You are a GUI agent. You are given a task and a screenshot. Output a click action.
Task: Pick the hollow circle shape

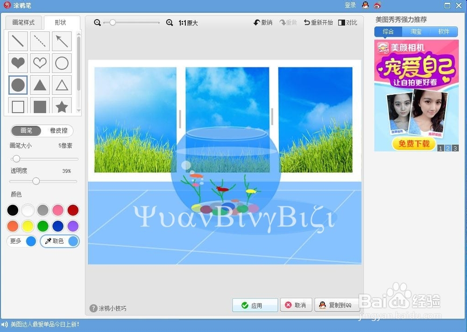(62, 63)
